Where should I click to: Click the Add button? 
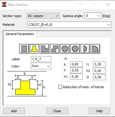[x=14, y=111]
